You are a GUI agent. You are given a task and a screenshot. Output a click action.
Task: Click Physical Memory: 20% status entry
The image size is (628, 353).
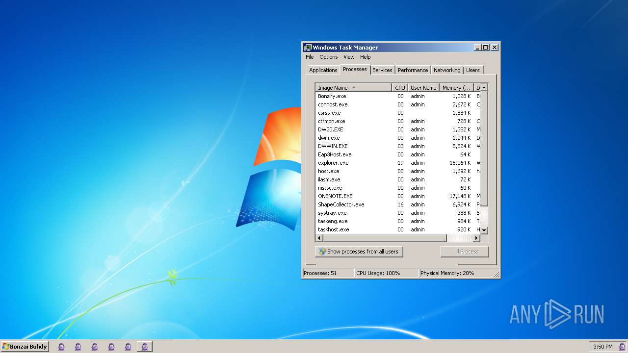455,273
